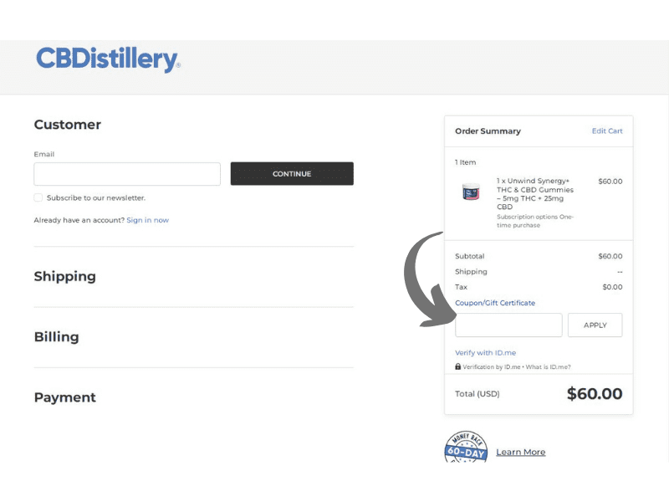Follow the Learn More link
Screen dimensions: 669x502
(520, 453)
